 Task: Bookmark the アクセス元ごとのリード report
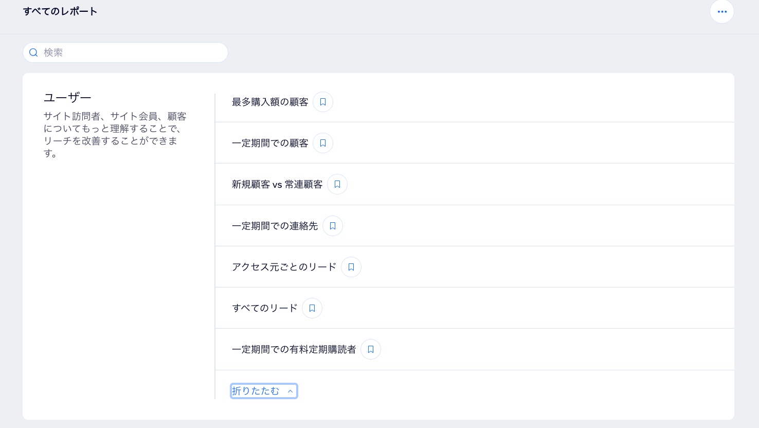(351, 267)
